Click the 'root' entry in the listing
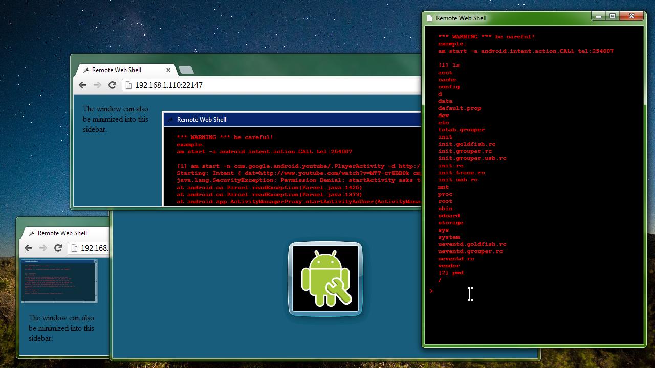The image size is (655, 368). pos(445,201)
